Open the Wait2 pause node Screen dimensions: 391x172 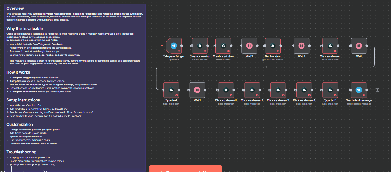pos(249,46)
